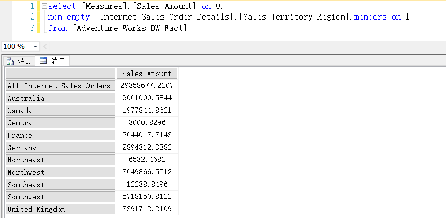Viewport: 446px width, 218px height.
Task: Click the cell value 3649866.5512
Action: (147, 172)
